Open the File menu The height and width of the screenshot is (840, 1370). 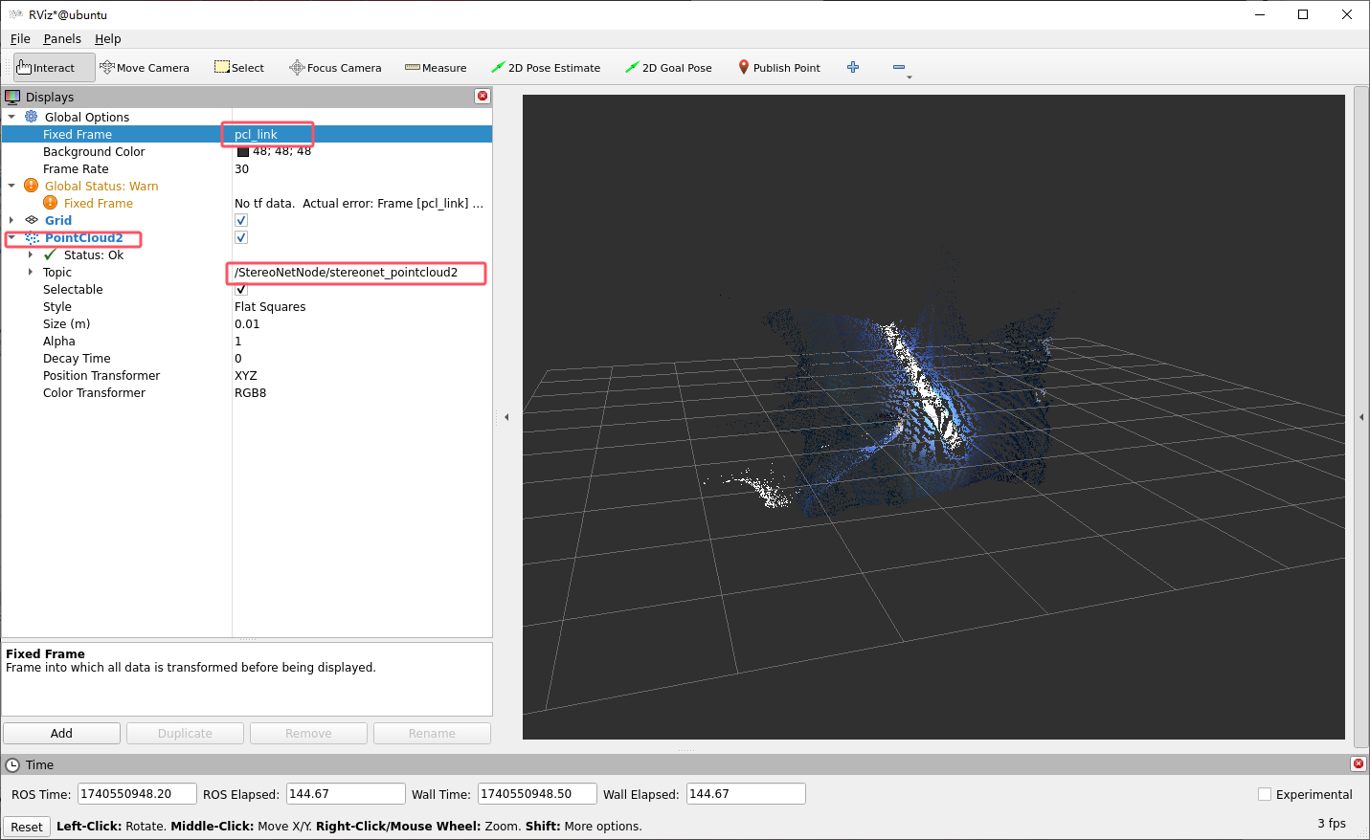pyautogui.click(x=20, y=39)
